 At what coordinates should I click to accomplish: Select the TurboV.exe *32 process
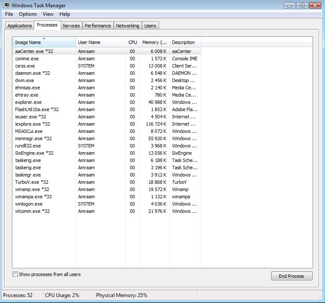107,182
